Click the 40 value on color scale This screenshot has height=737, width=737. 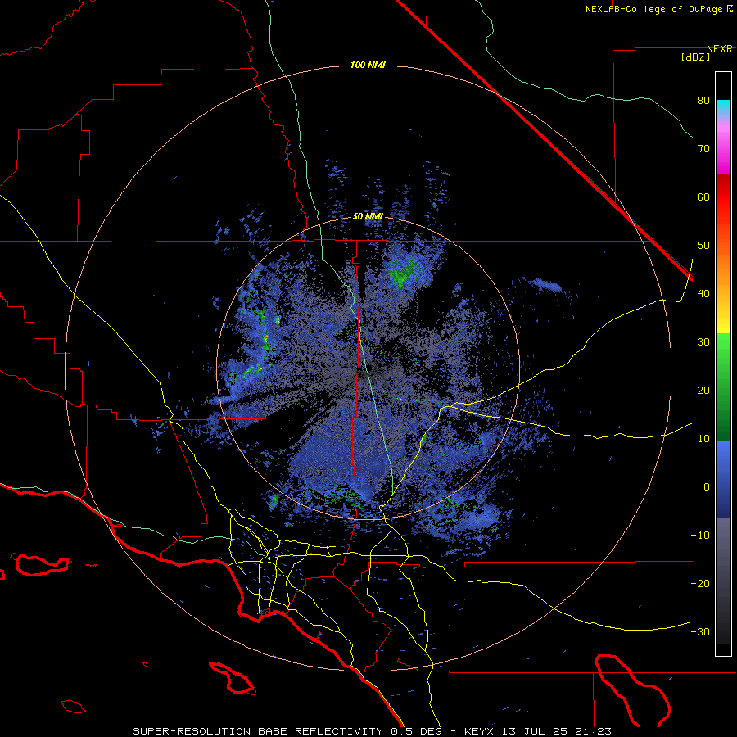pos(703,294)
